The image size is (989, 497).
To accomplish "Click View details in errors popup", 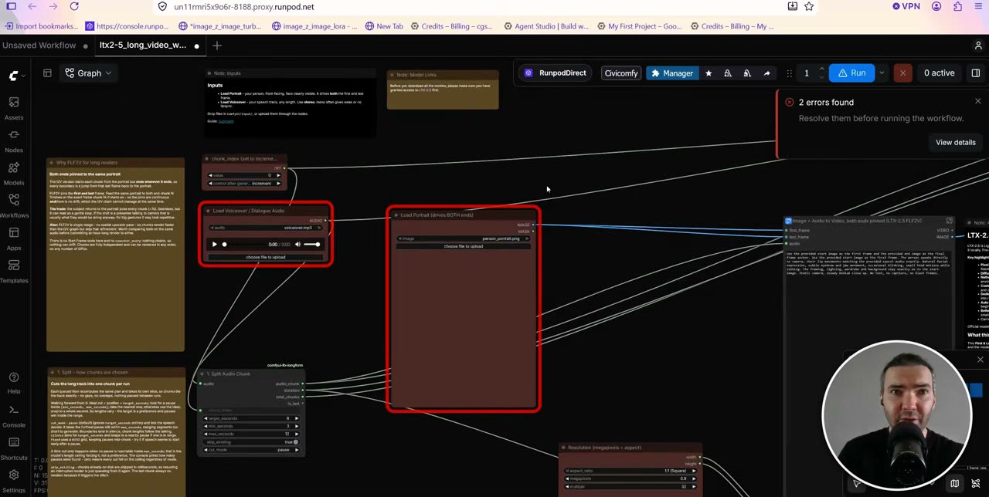I will click(955, 143).
